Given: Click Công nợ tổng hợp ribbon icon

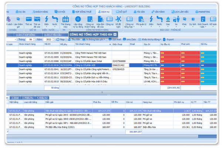Looking at the screenshot, I should (x=129, y=21).
